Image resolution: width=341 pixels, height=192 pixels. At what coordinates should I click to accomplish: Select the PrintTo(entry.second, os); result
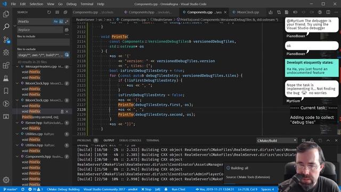pos(40,117)
